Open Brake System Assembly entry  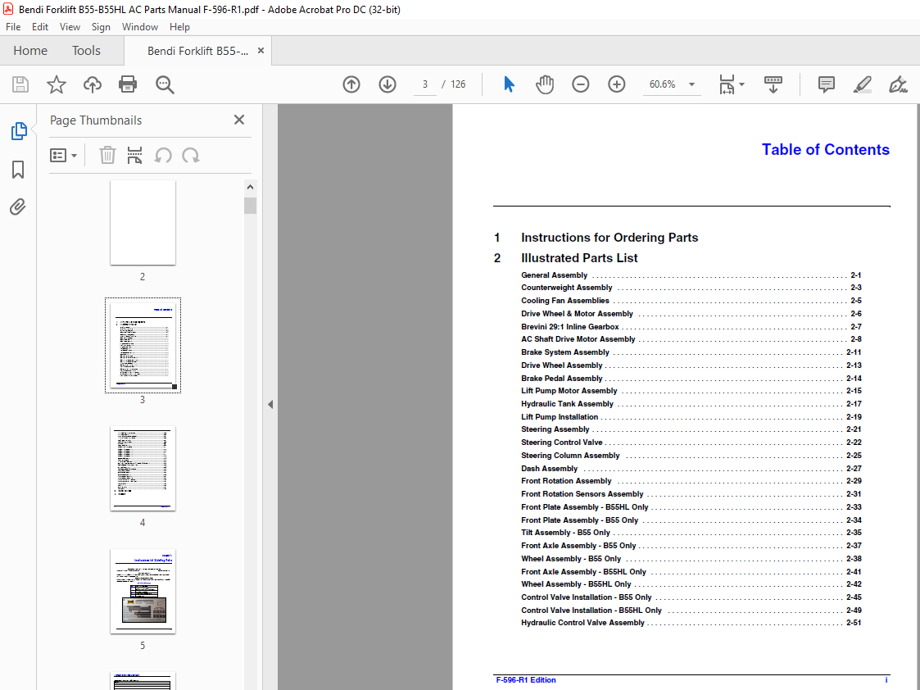(691, 352)
